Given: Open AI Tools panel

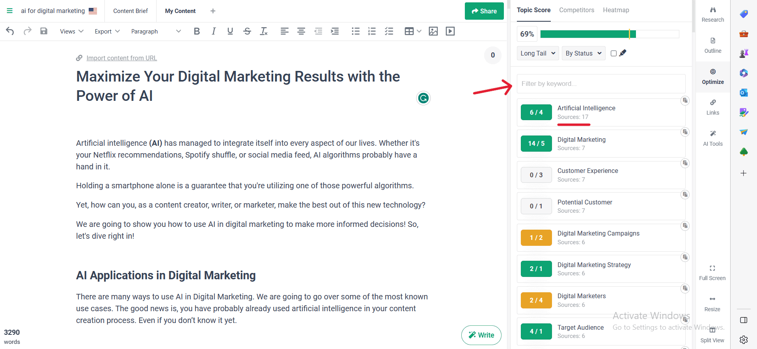Looking at the screenshot, I should point(713,139).
